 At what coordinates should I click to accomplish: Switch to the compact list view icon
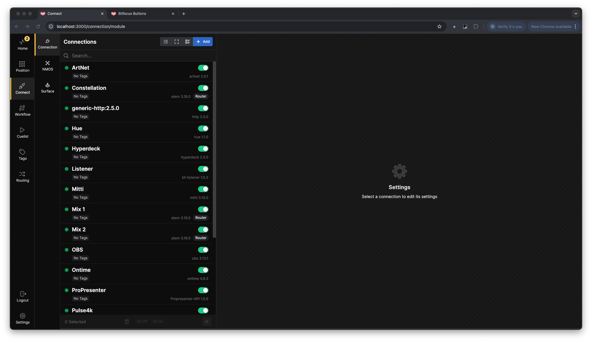tap(166, 42)
